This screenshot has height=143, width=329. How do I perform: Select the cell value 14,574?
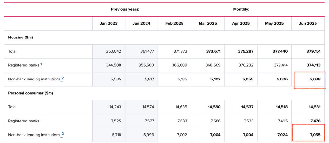pyautogui.click(x=148, y=107)
